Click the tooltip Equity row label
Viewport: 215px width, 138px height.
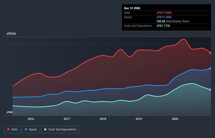tap(128, 17)
